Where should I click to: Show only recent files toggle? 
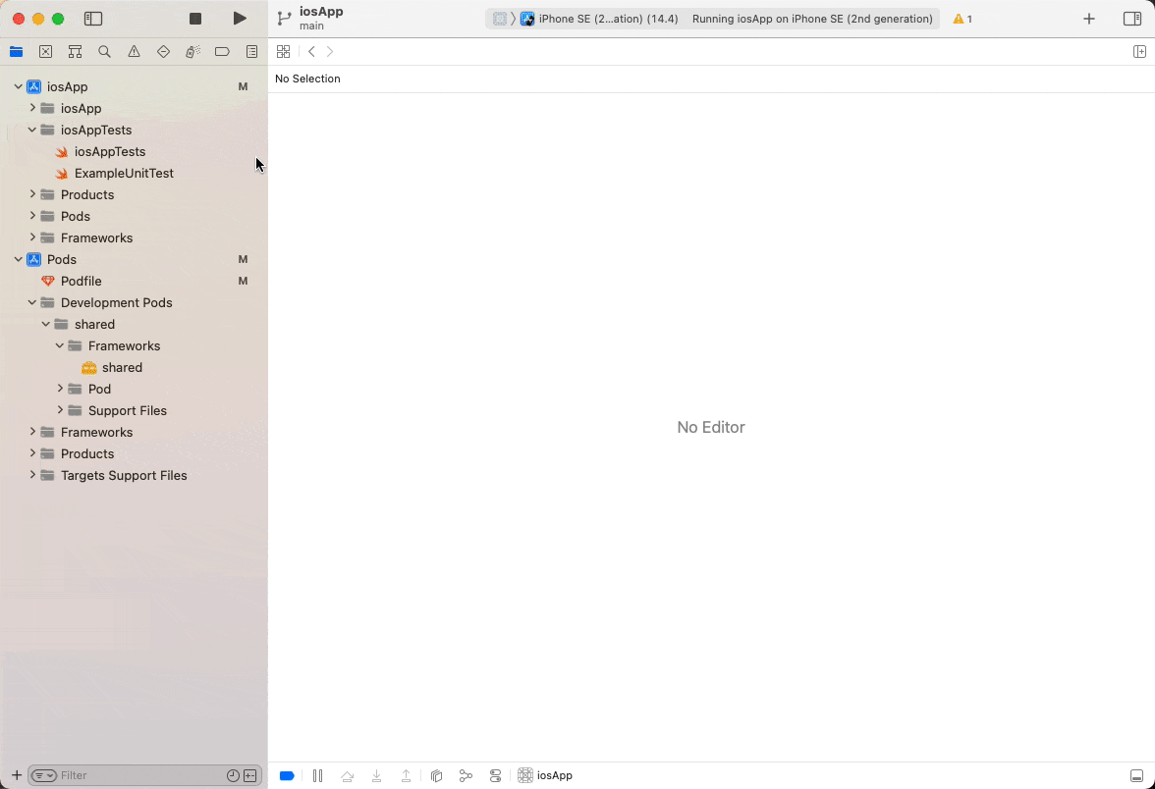(233, 775)
